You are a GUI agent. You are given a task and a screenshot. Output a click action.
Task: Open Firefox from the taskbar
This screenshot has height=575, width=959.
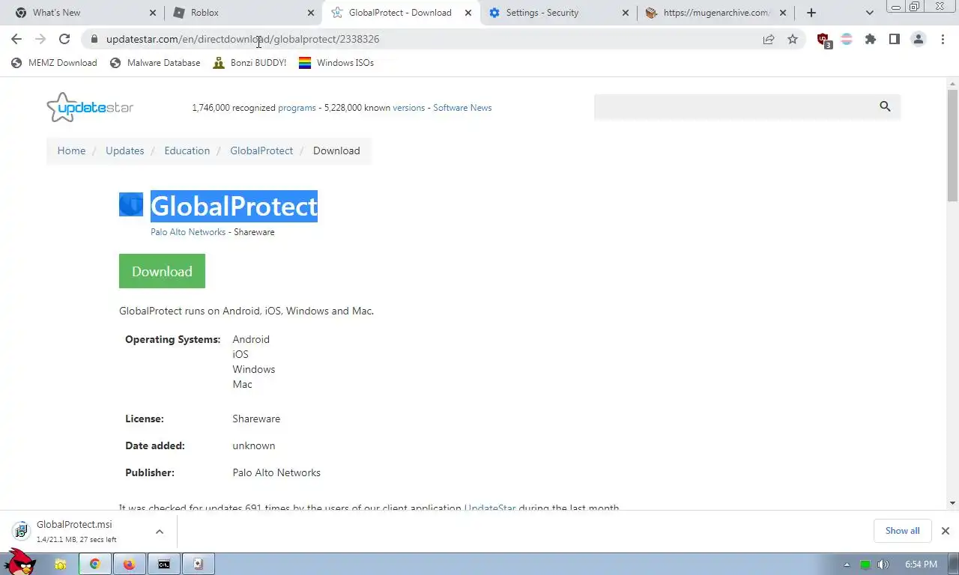tap(130, 564)
